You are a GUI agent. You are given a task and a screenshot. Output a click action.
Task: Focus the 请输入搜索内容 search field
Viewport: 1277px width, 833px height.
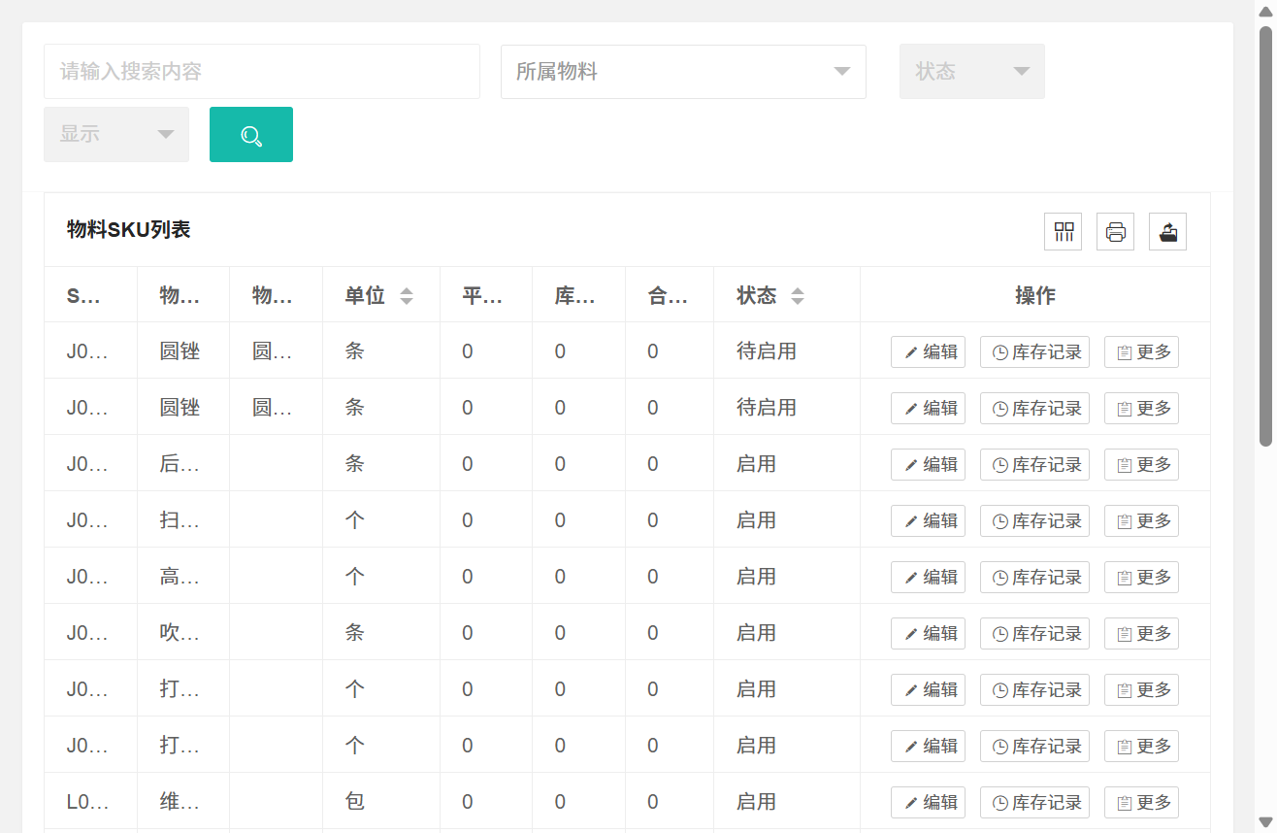tap(262, 71)
